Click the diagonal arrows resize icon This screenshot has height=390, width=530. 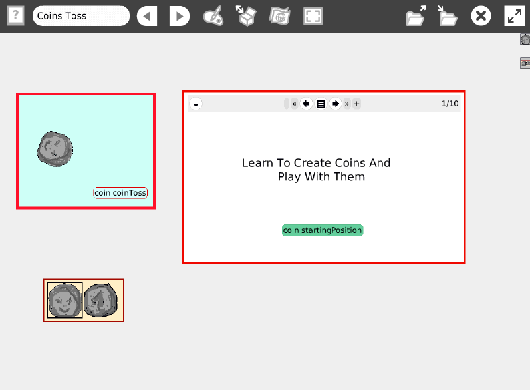click(x=514, y=16)
